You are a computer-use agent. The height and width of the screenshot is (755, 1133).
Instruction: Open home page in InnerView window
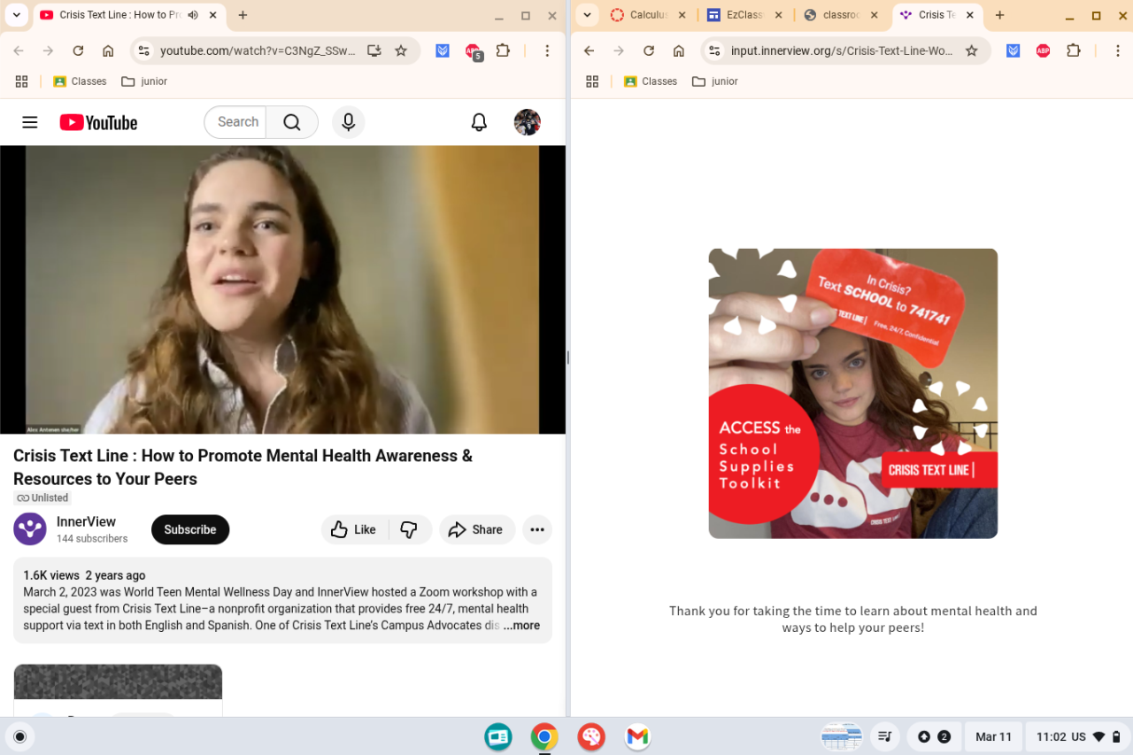pos(679,50)
